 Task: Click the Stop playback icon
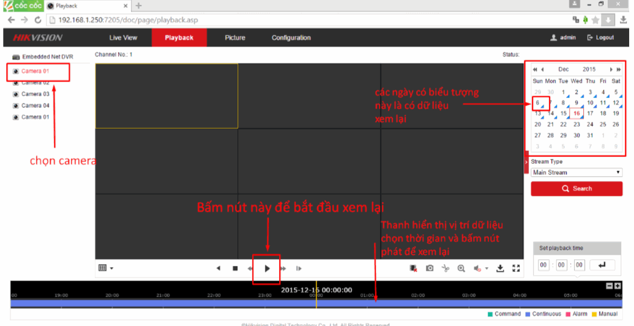point(235,268)
